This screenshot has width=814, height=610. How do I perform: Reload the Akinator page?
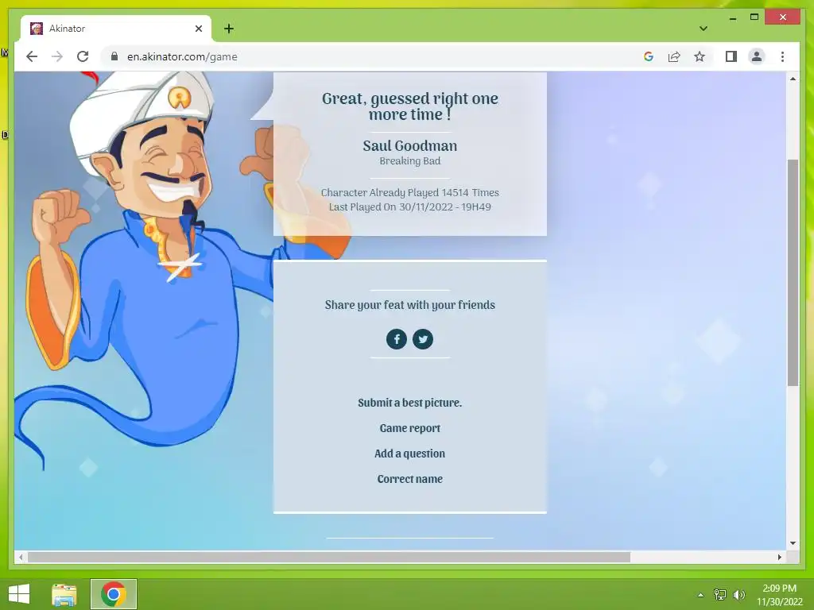[83, 56]
